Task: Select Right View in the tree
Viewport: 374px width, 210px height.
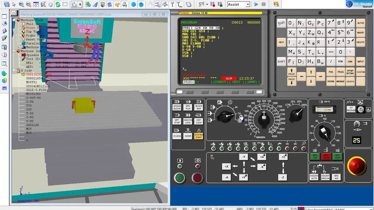Action: [x=35, y=36]
